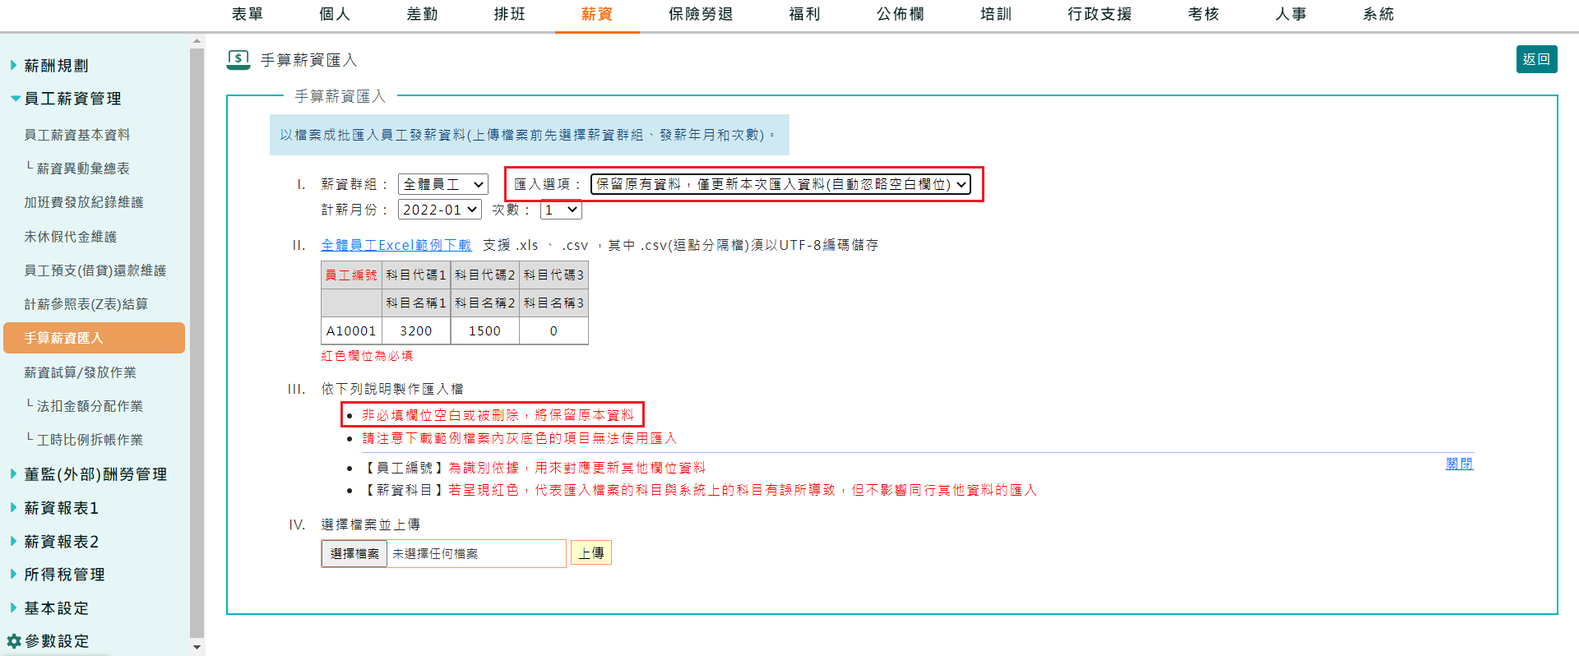Click the salary dollar icon beside page title
The image size is (1579, 656).
coord(238,59)
